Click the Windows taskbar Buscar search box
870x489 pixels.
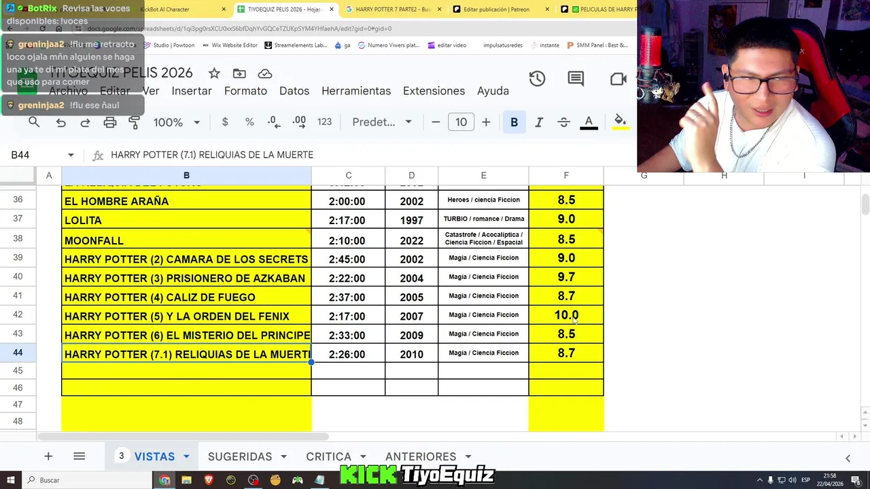pyautogui.click(x=85, y=480)
